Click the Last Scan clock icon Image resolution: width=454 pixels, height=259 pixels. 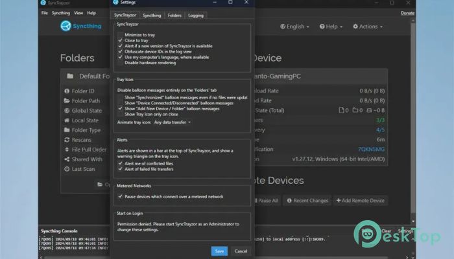pos(67,169)
